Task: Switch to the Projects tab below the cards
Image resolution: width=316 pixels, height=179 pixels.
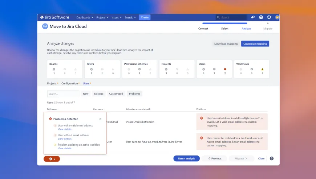Action: [x=52, y=83]
